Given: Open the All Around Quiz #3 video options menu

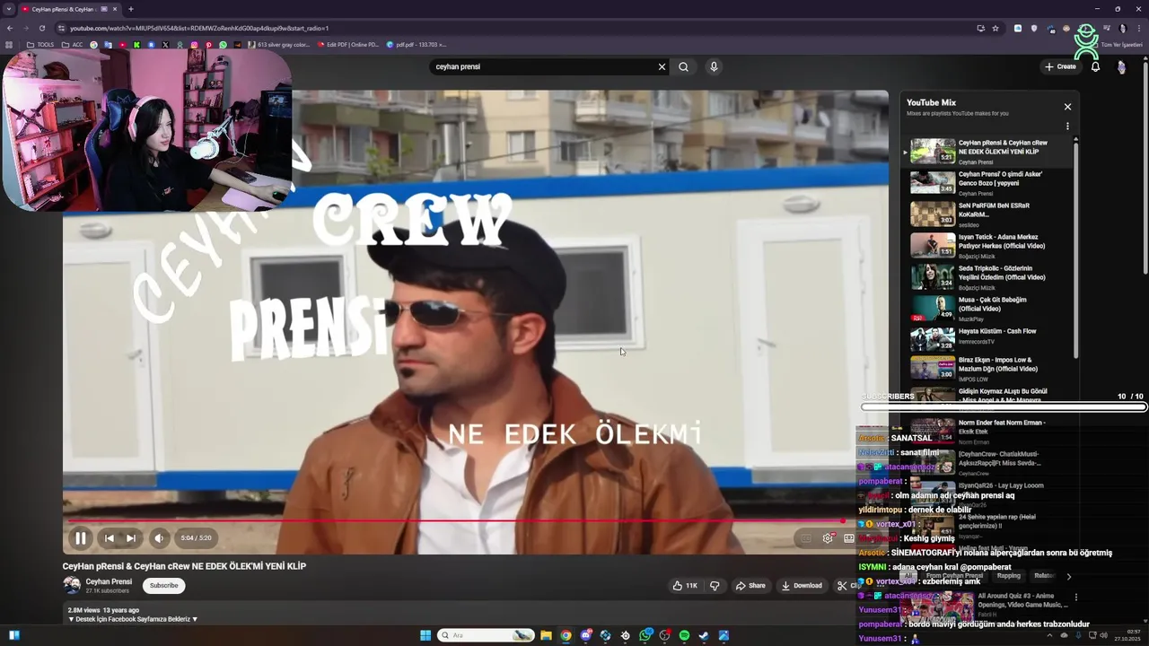Looking at the screenshot, I should [1075, 597].
